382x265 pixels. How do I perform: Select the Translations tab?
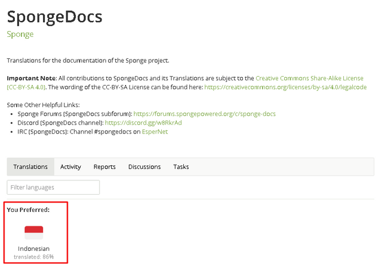30,167
